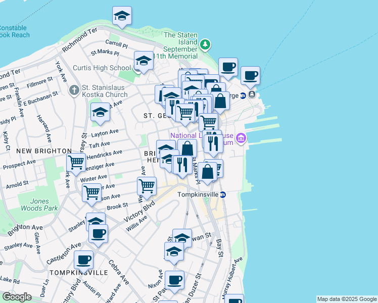Click the Staten Island September 11th Memorial label
Screen dimensions: 378x303
[180, 45]
